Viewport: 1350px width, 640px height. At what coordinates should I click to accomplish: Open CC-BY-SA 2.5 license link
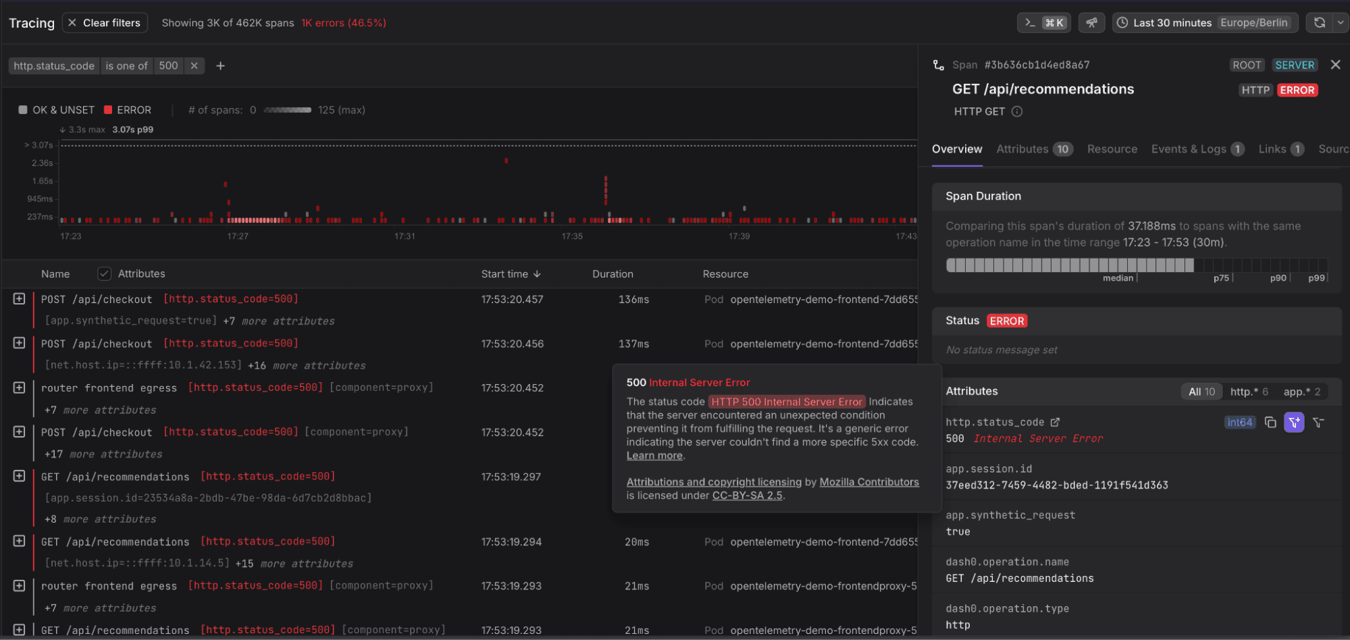[x=747, y=496]
